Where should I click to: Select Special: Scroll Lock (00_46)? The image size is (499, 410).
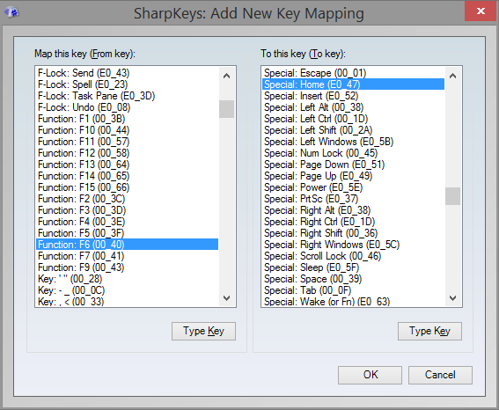pyautogui.click(x=353, y=256)
